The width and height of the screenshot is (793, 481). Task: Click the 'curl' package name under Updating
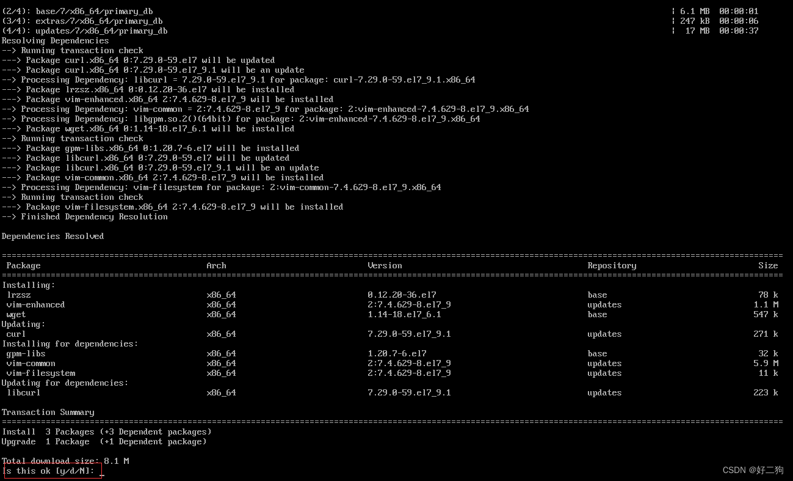click(16, 334)
